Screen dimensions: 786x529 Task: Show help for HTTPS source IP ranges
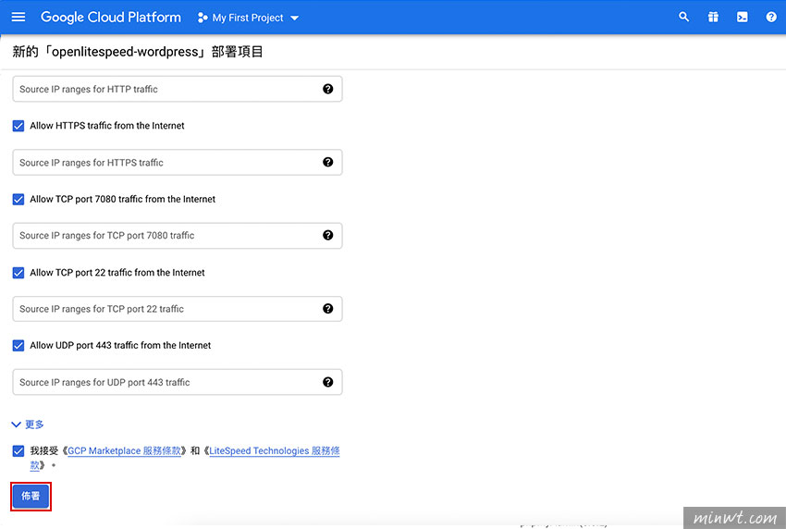pyautogui.click(x=328, y=162)
